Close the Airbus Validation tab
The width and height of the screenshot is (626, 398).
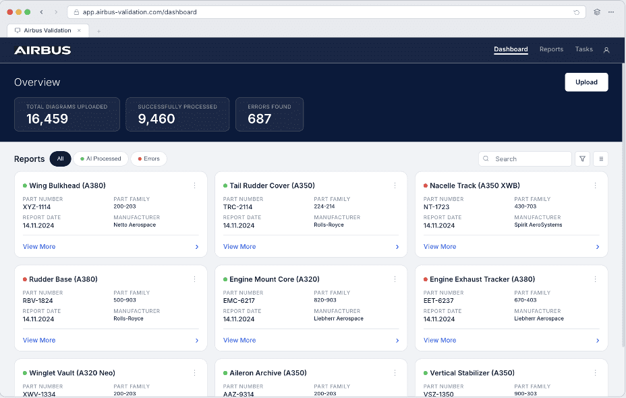79,30
